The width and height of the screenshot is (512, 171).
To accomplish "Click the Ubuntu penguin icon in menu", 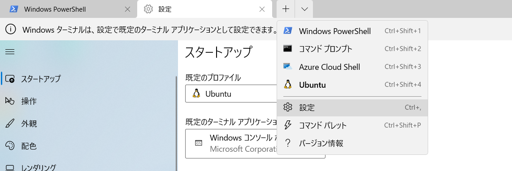I will click(287, 85).
